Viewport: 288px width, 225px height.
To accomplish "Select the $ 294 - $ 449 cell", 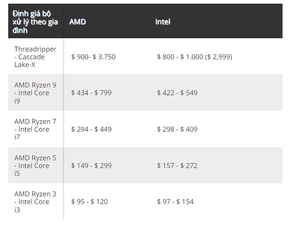I will pyautogui.click(x=91, y=129).
